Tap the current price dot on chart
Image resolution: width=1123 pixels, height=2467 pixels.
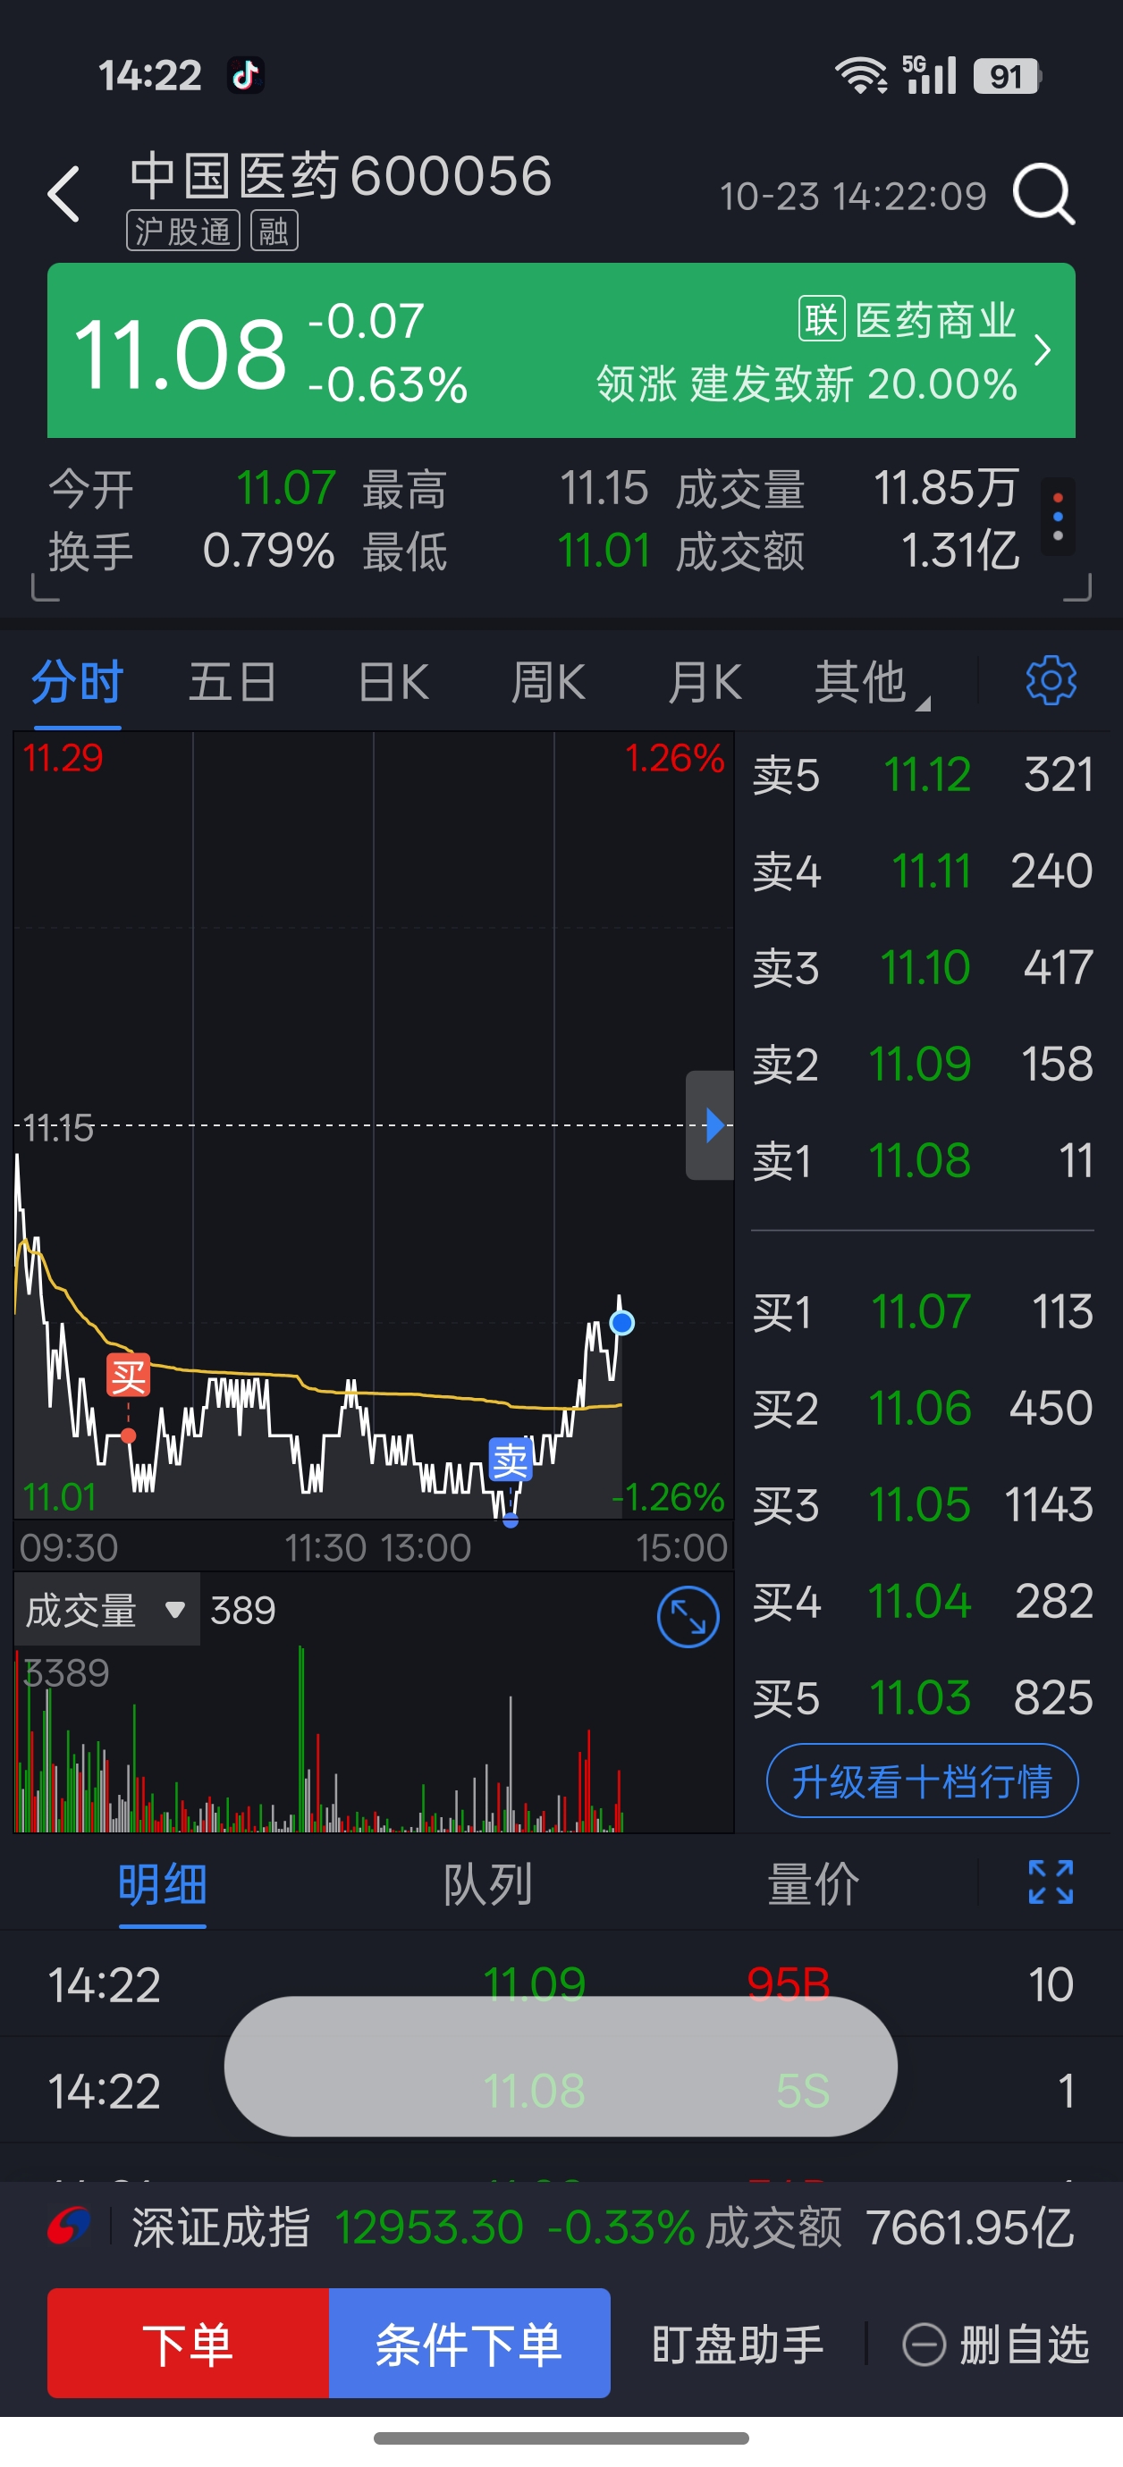tap(622, 1323)
